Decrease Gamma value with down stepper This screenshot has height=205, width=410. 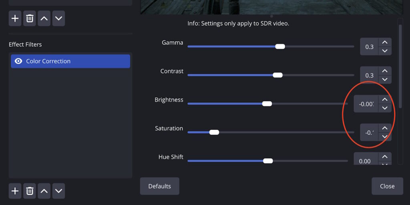point(385,51)
